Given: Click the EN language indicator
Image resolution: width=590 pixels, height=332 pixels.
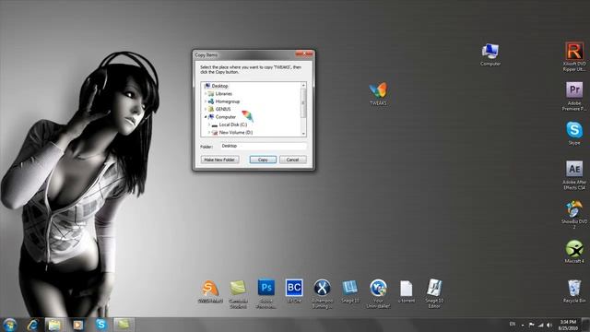Looking at the screenshot, I should 513,324.
